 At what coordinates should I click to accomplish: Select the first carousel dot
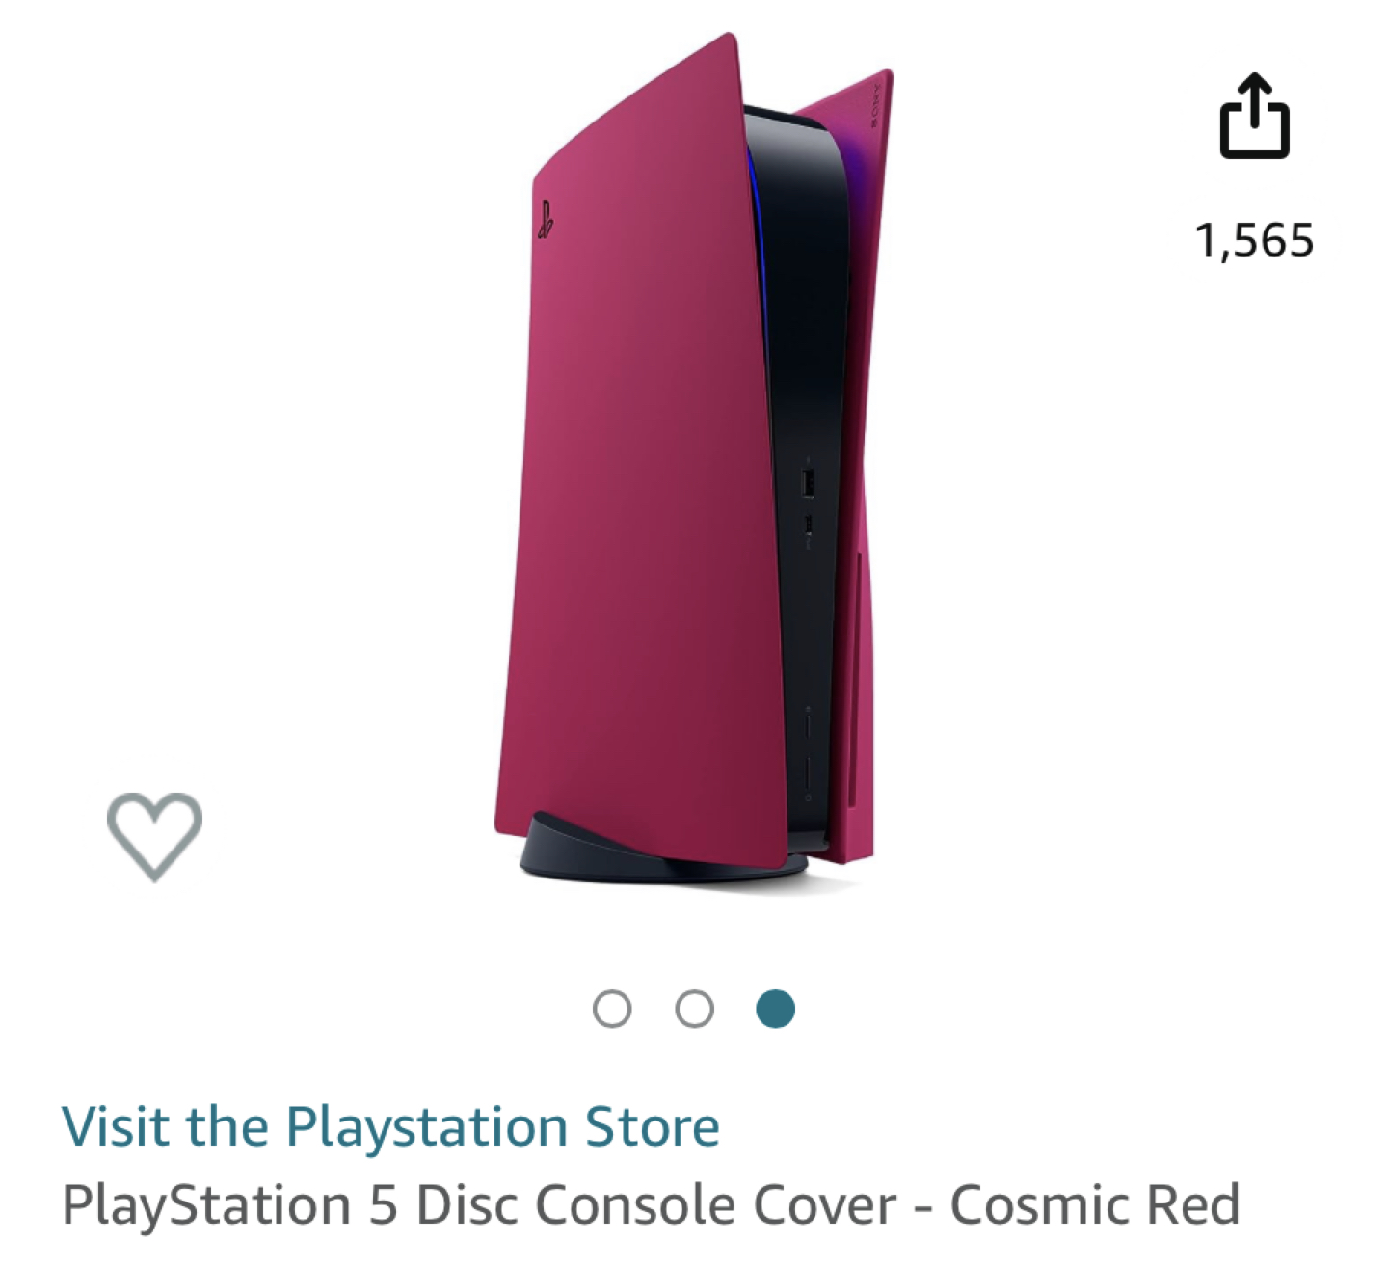(612, 1009)
